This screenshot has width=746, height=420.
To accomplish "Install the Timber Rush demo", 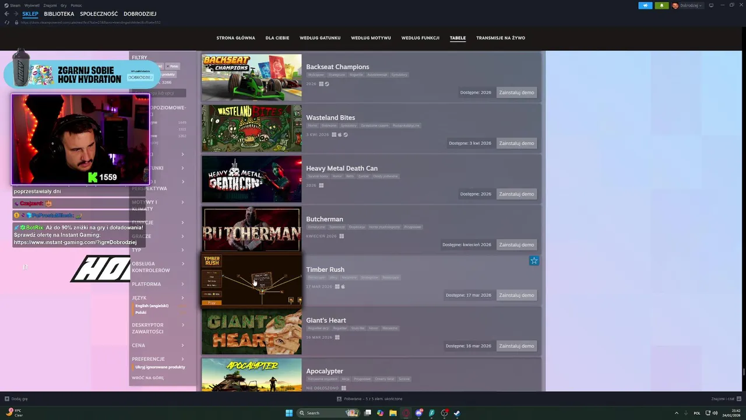I will pos(516,295).
